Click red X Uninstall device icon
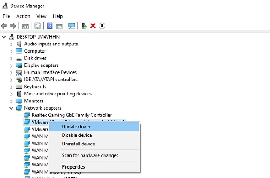270x178 pixels. tap(93, 26)
